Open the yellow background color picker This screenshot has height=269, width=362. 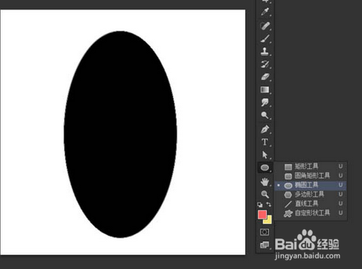pyautogui.click(x=270, y=221)
